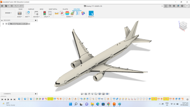Open the 3D Print tool in Make

pyautogui.click(x=19, y=13)
